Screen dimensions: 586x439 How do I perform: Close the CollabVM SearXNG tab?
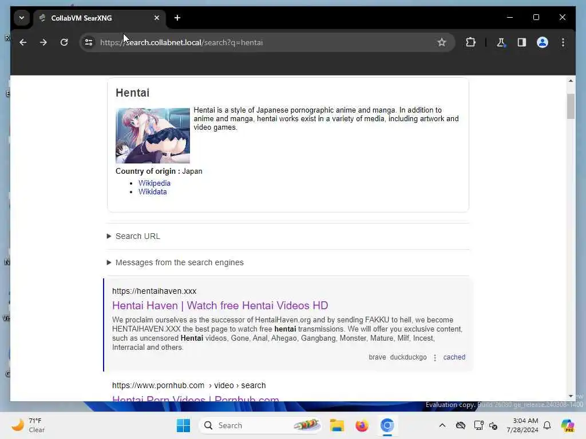pos(157,18)
